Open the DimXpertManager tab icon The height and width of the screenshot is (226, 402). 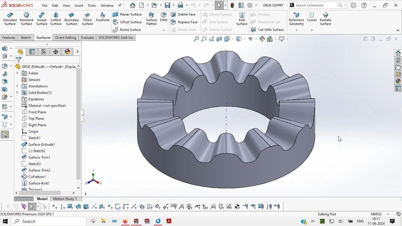point(56,52)
